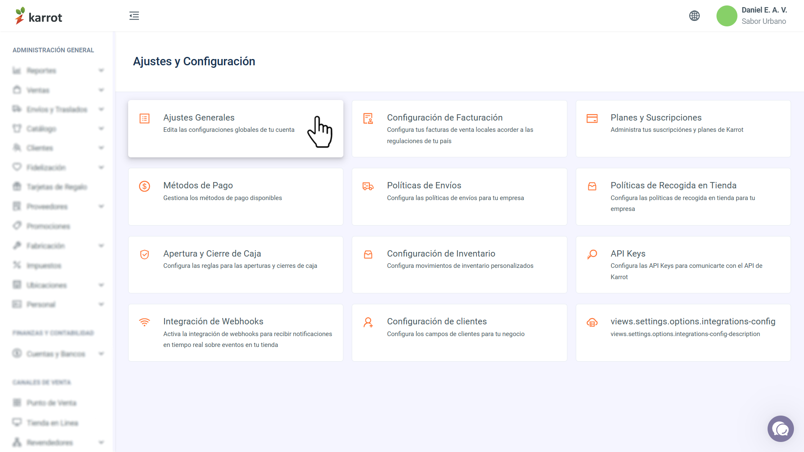This screenshot has height=452, width=804.
Task: Click the Planes y Suscripciones card icon
Action: [592, 118]
